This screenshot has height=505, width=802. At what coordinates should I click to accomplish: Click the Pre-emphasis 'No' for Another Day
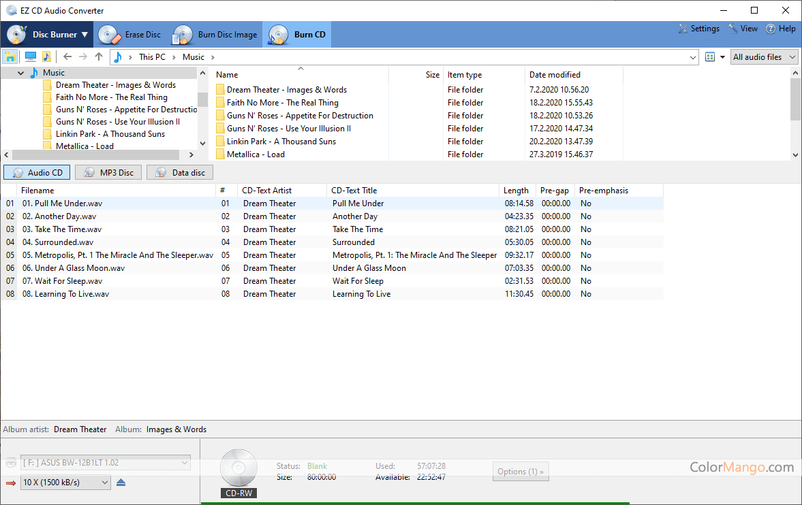(585, 216)
